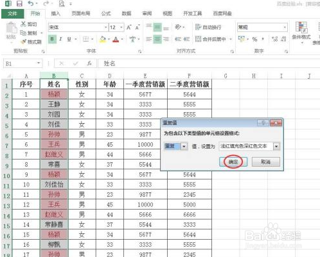
Task: Click the cell borders icon
Action: pyautogui.click(x=85, y=39)
